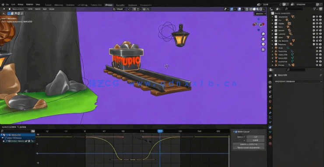The height and width of the screenshot is (167, 324).
Task: Open the object interaction mode dropdown
Action: pyautogui.click(x=17, y=9)
